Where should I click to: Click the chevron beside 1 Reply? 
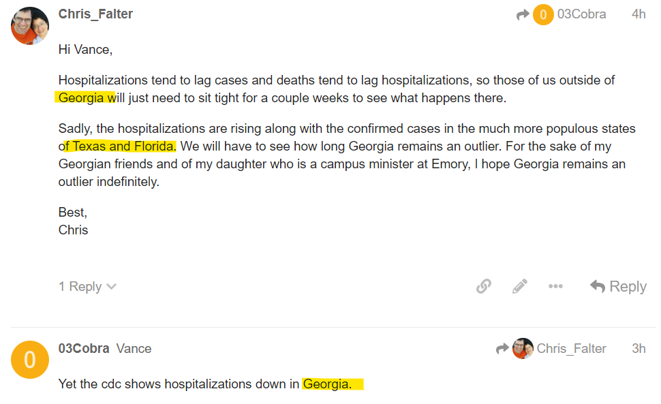coord(111,286)
